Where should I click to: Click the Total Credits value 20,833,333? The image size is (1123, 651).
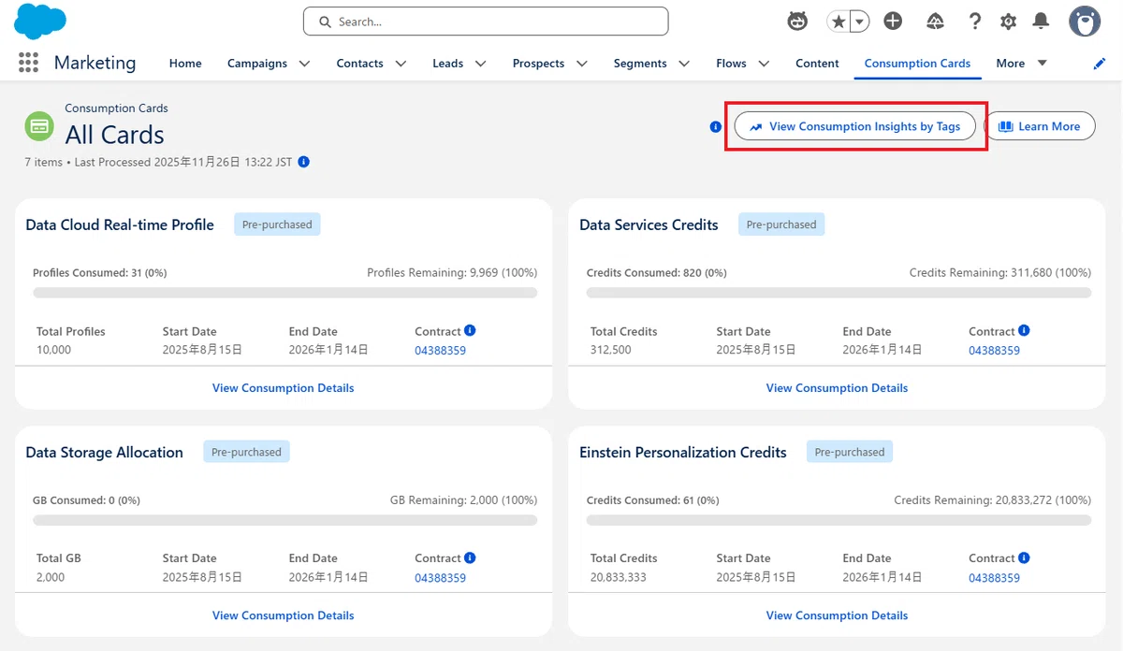tap(618, 578)
